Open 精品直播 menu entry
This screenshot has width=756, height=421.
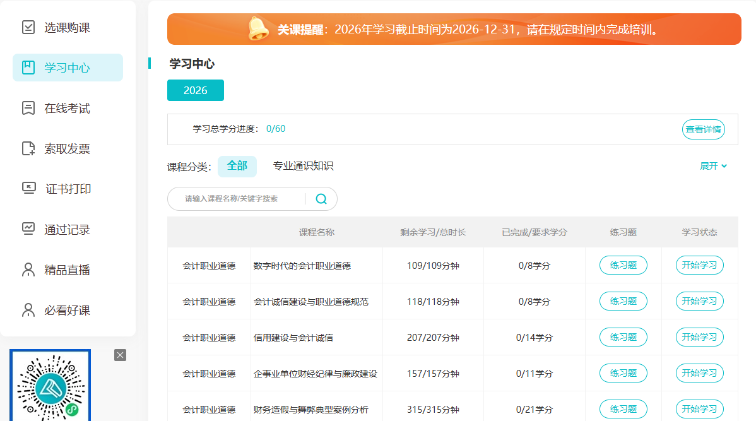(68, 270)
